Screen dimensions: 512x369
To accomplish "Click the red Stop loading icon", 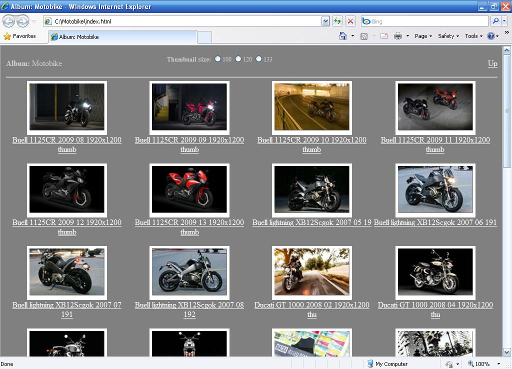I will [x=350, y=21].
